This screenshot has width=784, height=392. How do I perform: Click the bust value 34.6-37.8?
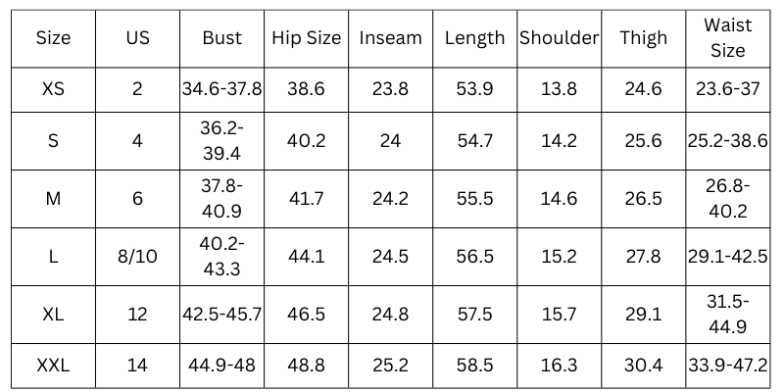[x=221, y=89]
